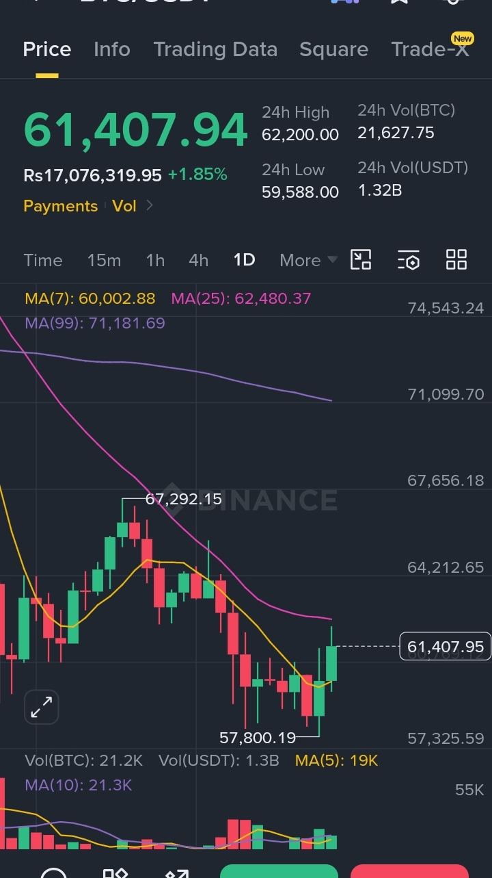Tap the MA(99) indicator label
This screenshot has height=878, width=492.
click(94, 323)
